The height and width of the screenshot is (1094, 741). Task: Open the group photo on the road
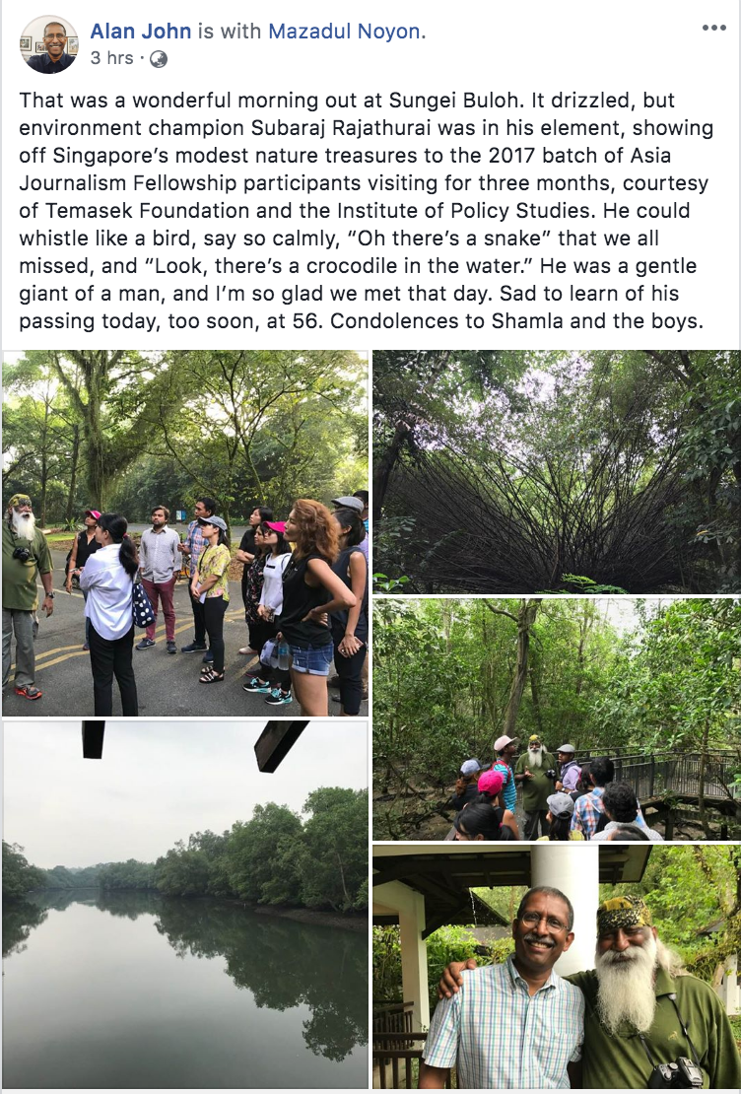point(185,533)
